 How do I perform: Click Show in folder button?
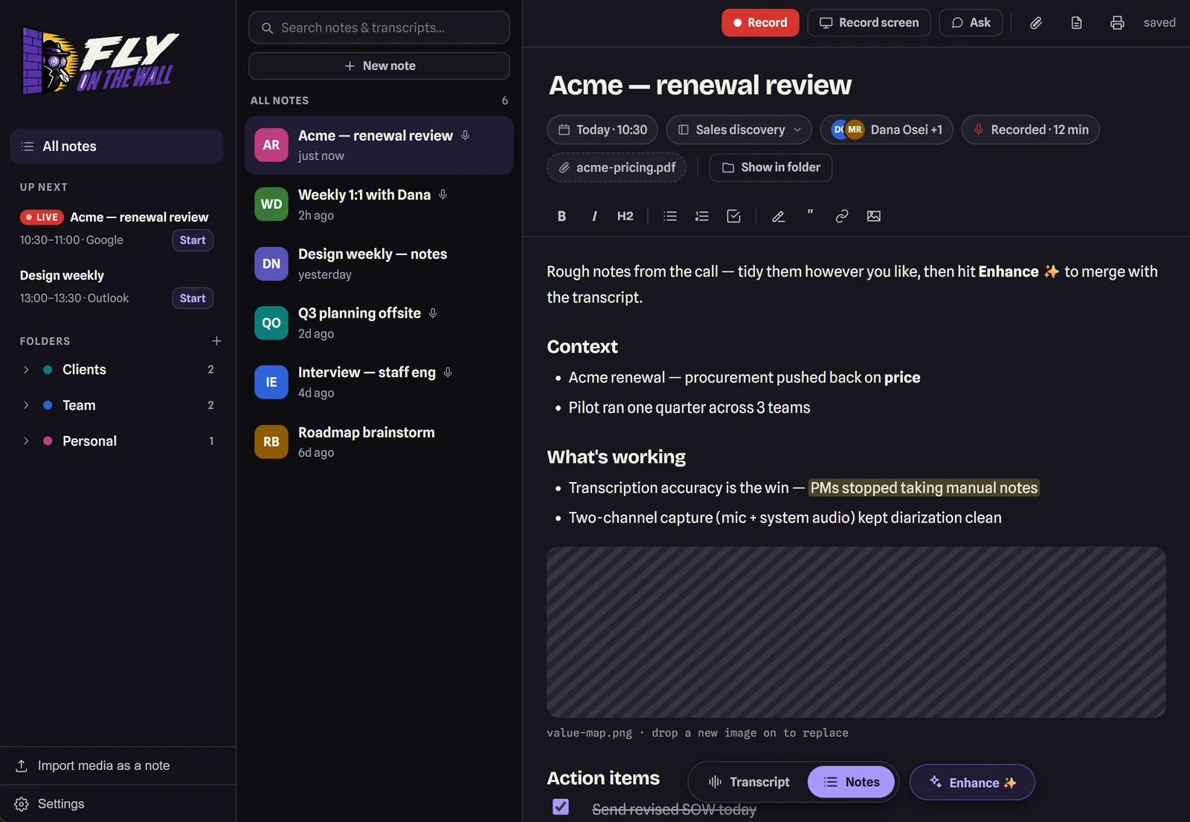coord(771,167)
